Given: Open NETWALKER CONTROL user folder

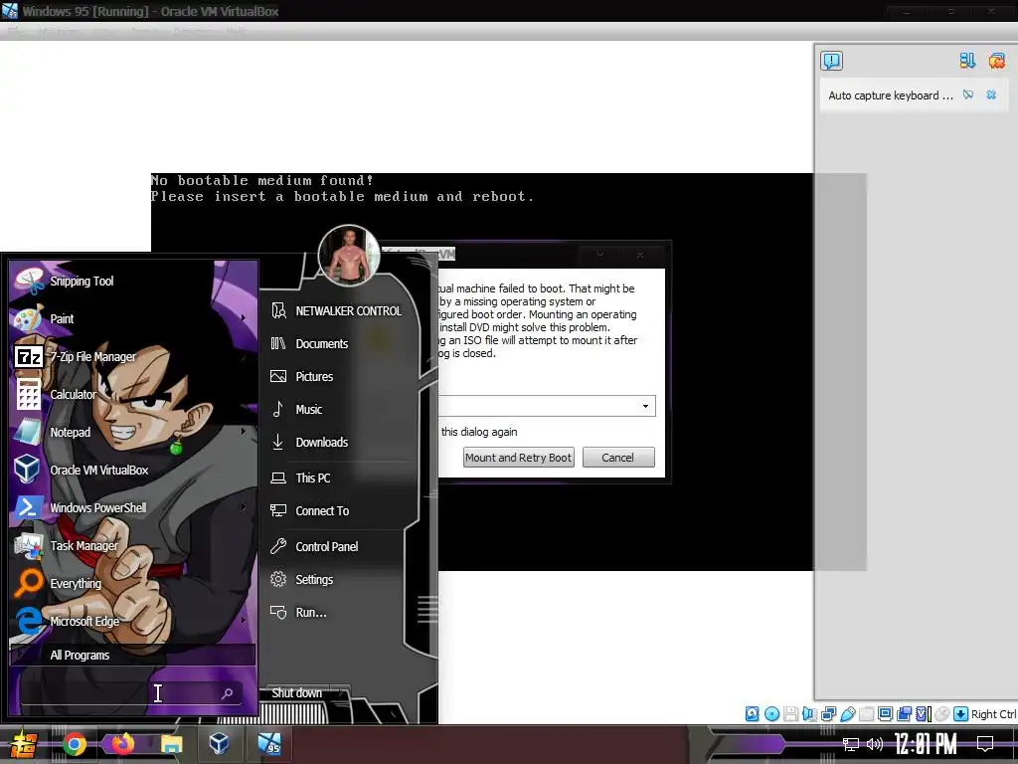Looking at the screenshot, I should click(338, 311).
